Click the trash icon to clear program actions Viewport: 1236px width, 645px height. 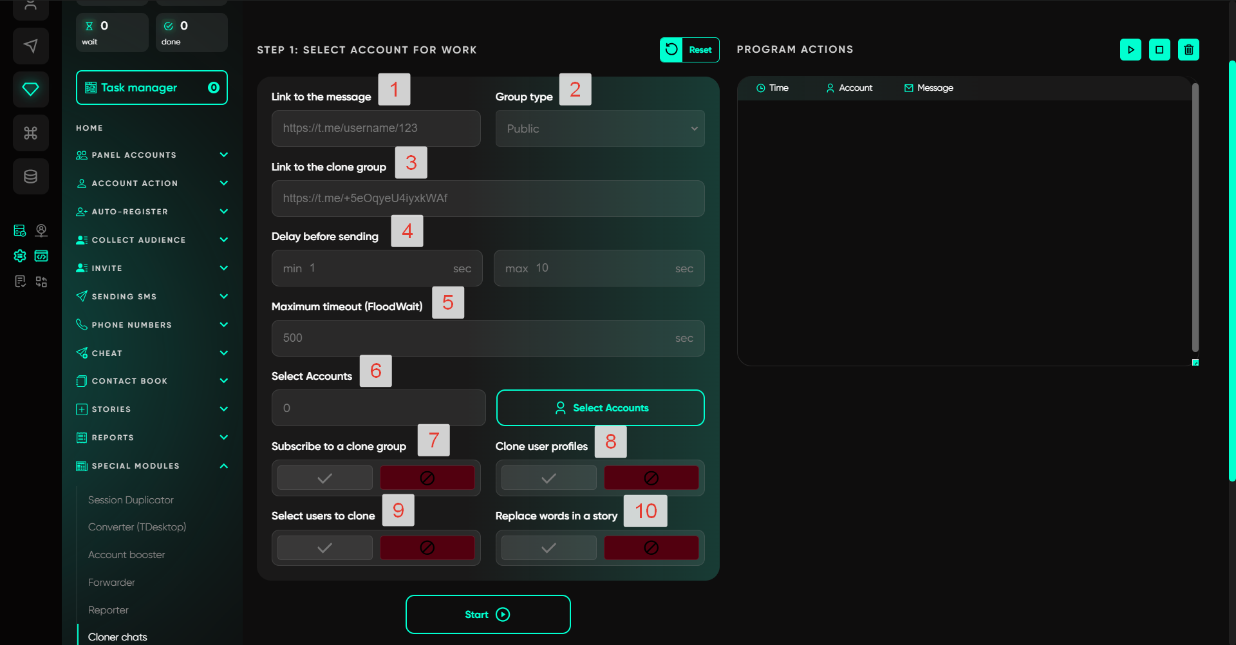(x=1188, y=50)
